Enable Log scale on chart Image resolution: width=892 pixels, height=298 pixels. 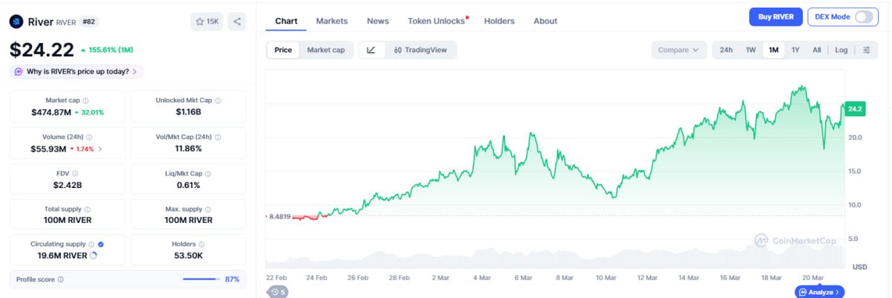pyautogui.click(x=841, y=50)
